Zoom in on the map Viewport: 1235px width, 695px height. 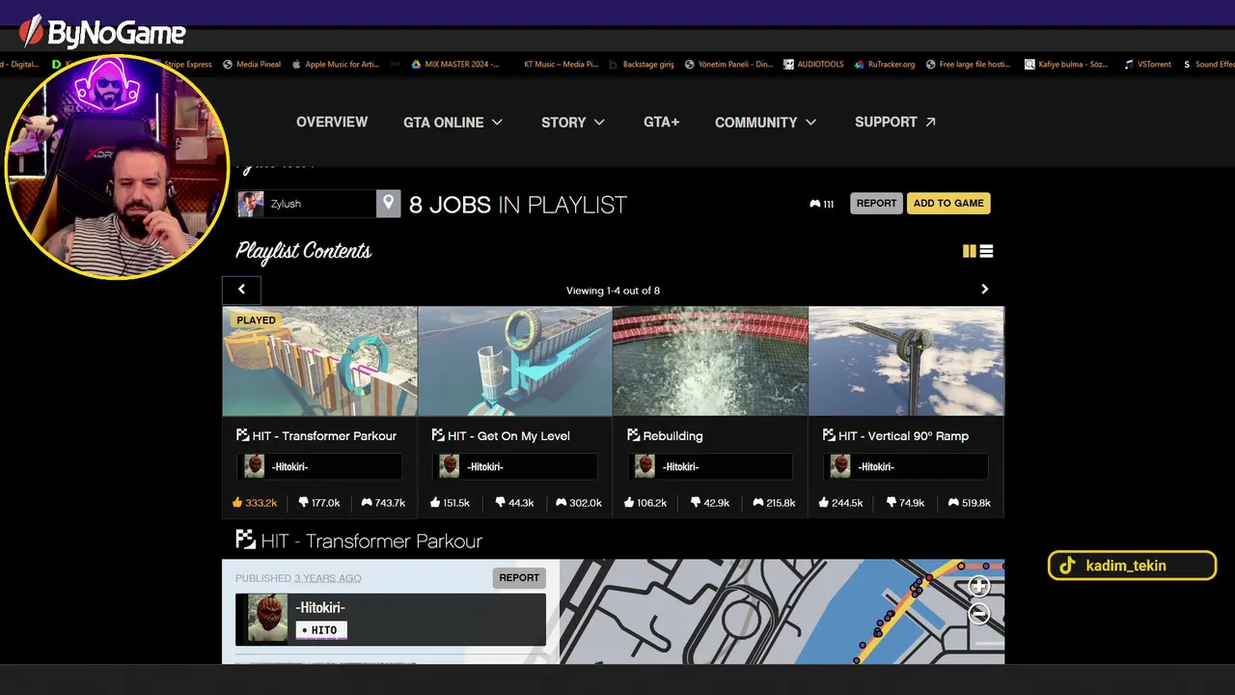(x=979, y=586)
